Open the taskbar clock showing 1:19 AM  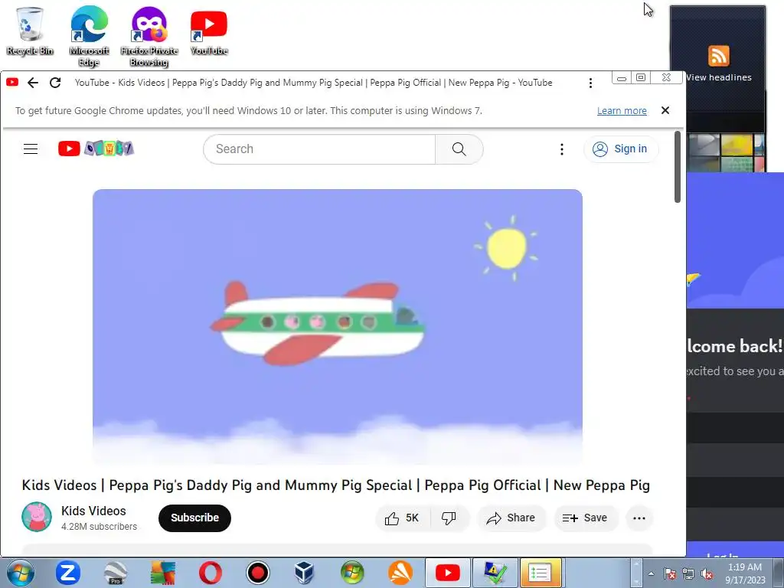click(745, 573)
